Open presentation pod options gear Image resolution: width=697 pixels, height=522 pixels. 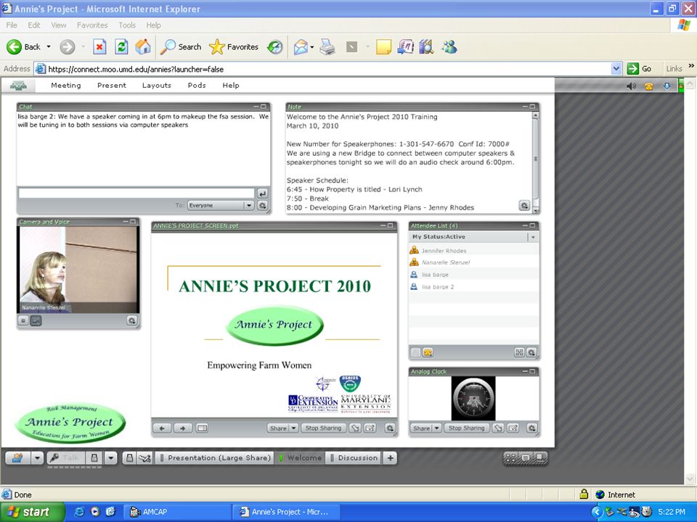[390, 428]
